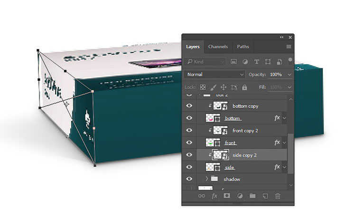Click fx indicator on side layer
The image size is (344, 222).
pyautogui.click(x=277, y=167)
